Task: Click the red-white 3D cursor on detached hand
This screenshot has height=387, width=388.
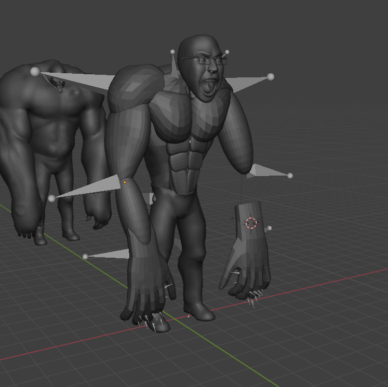Action: coord(251,223)
